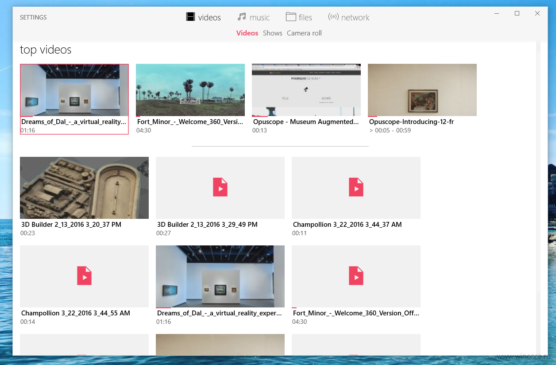
Task: Open the videos section film icon
Action: (190, 17)
